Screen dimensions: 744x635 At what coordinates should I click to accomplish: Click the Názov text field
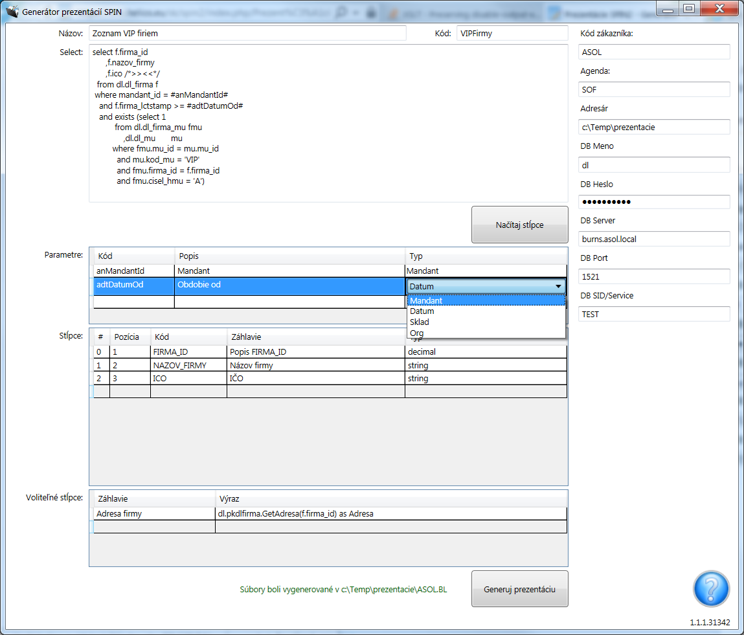[x=247, y=33]
